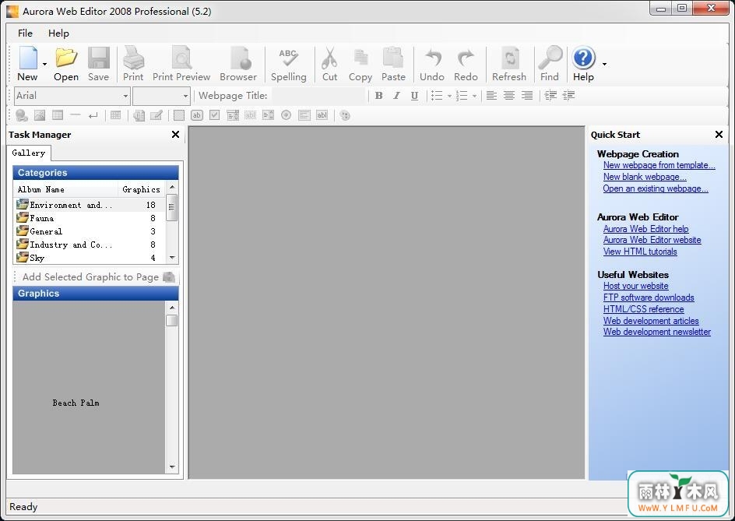Insert hyperlink using globe-chain icon

22,115
